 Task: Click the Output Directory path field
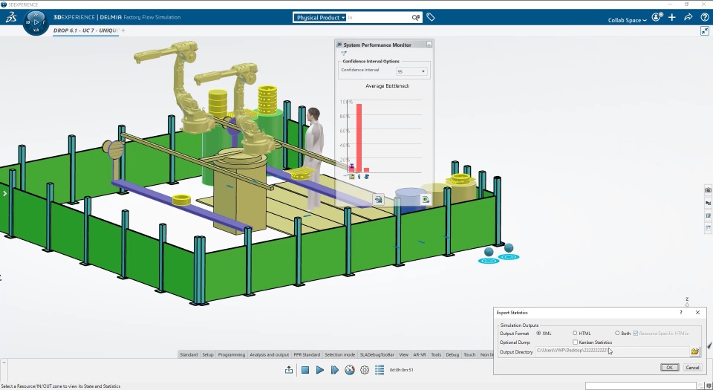[612, 351]
